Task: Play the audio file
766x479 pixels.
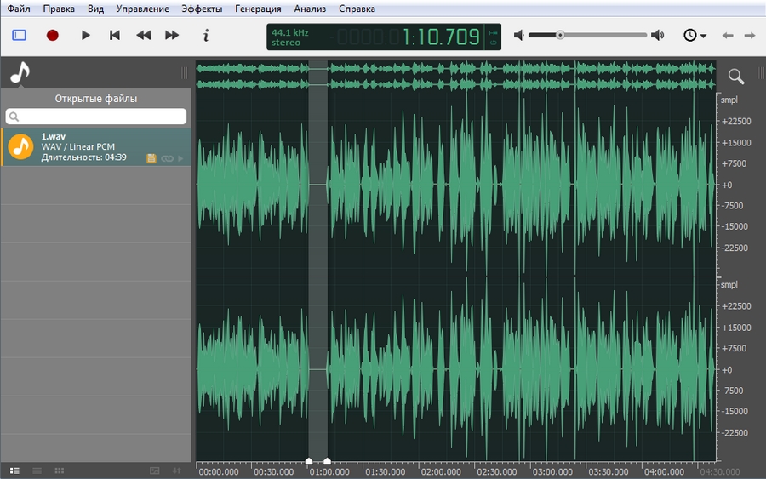Action: (85, 35)
